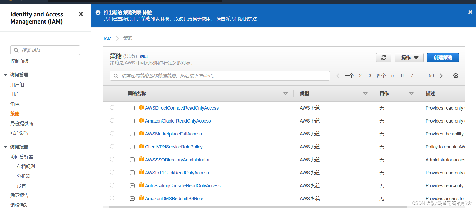
Task: Dismiss the blue new policy list banner
Action: point(470,12)
